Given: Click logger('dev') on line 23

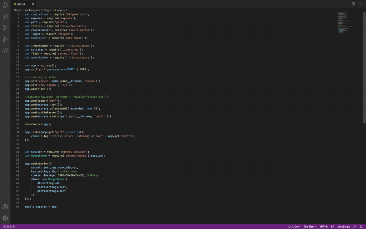Looking at the screenshot, I should pyautogui.click(x=48, y=101).
